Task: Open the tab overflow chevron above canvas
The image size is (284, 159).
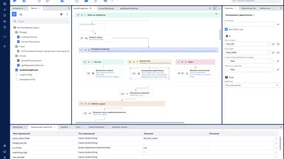Action: [x=219, y=8]
